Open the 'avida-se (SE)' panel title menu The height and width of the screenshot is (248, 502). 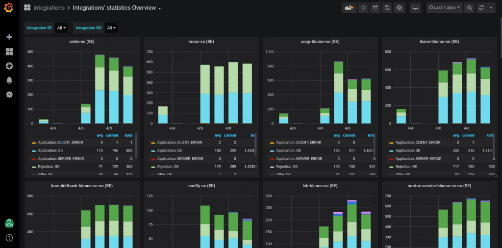tap(80, 42)
